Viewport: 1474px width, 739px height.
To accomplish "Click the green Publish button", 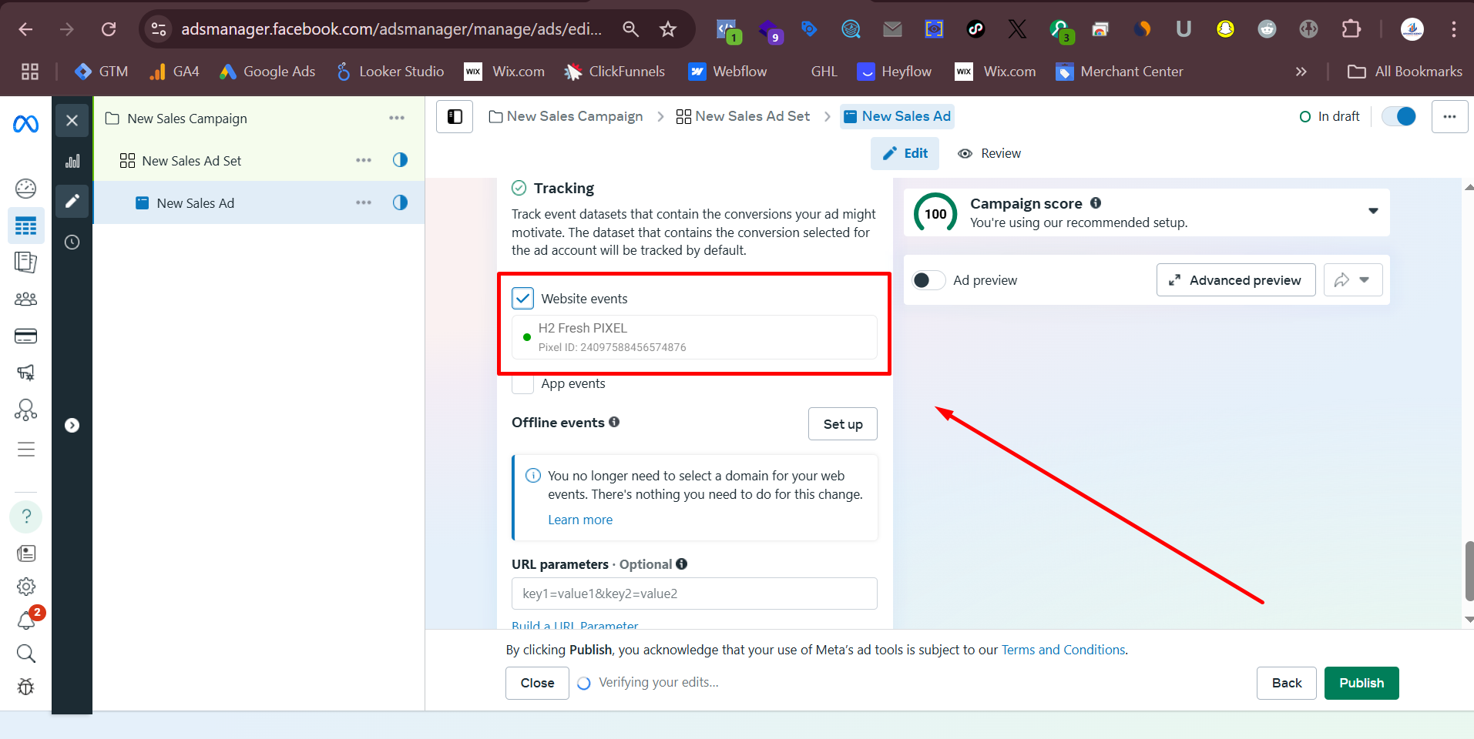I will (x=1361, y=683).
